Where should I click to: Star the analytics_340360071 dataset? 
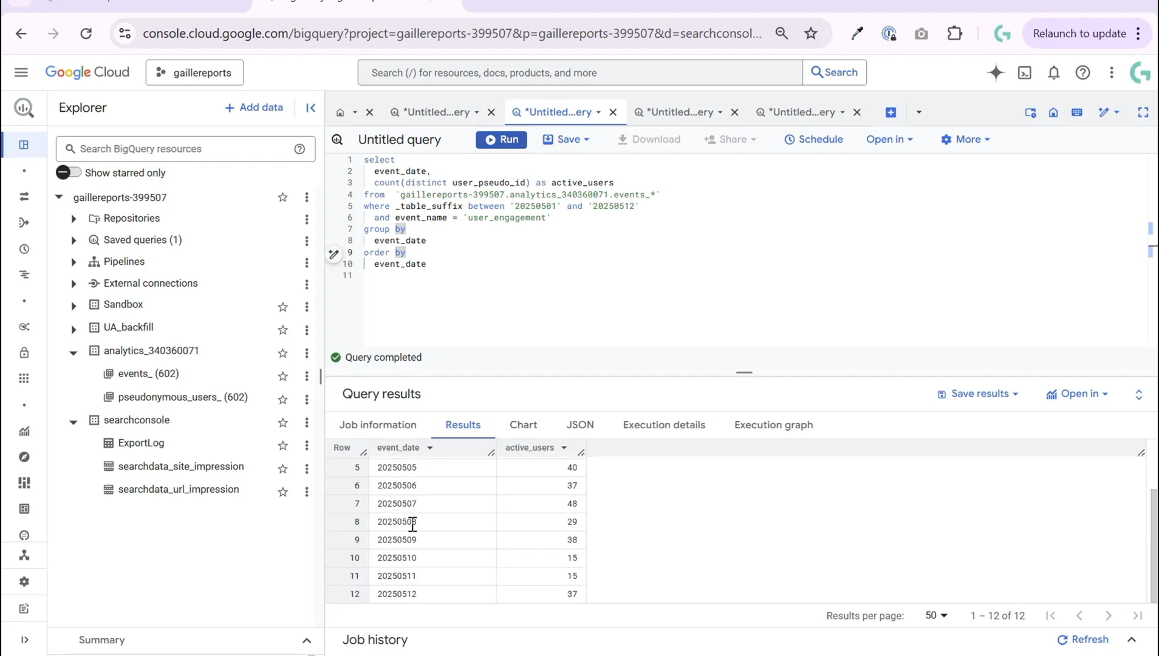pos(282,353)
